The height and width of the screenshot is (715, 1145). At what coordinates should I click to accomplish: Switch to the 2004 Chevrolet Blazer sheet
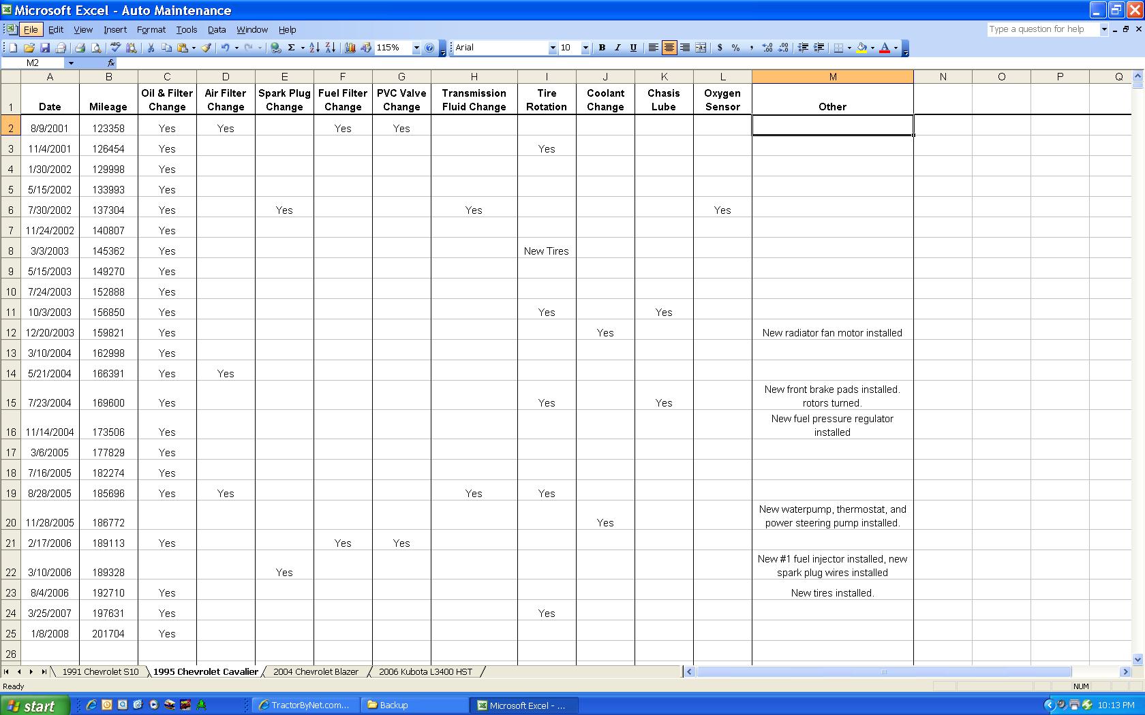[x=316, y=671]
